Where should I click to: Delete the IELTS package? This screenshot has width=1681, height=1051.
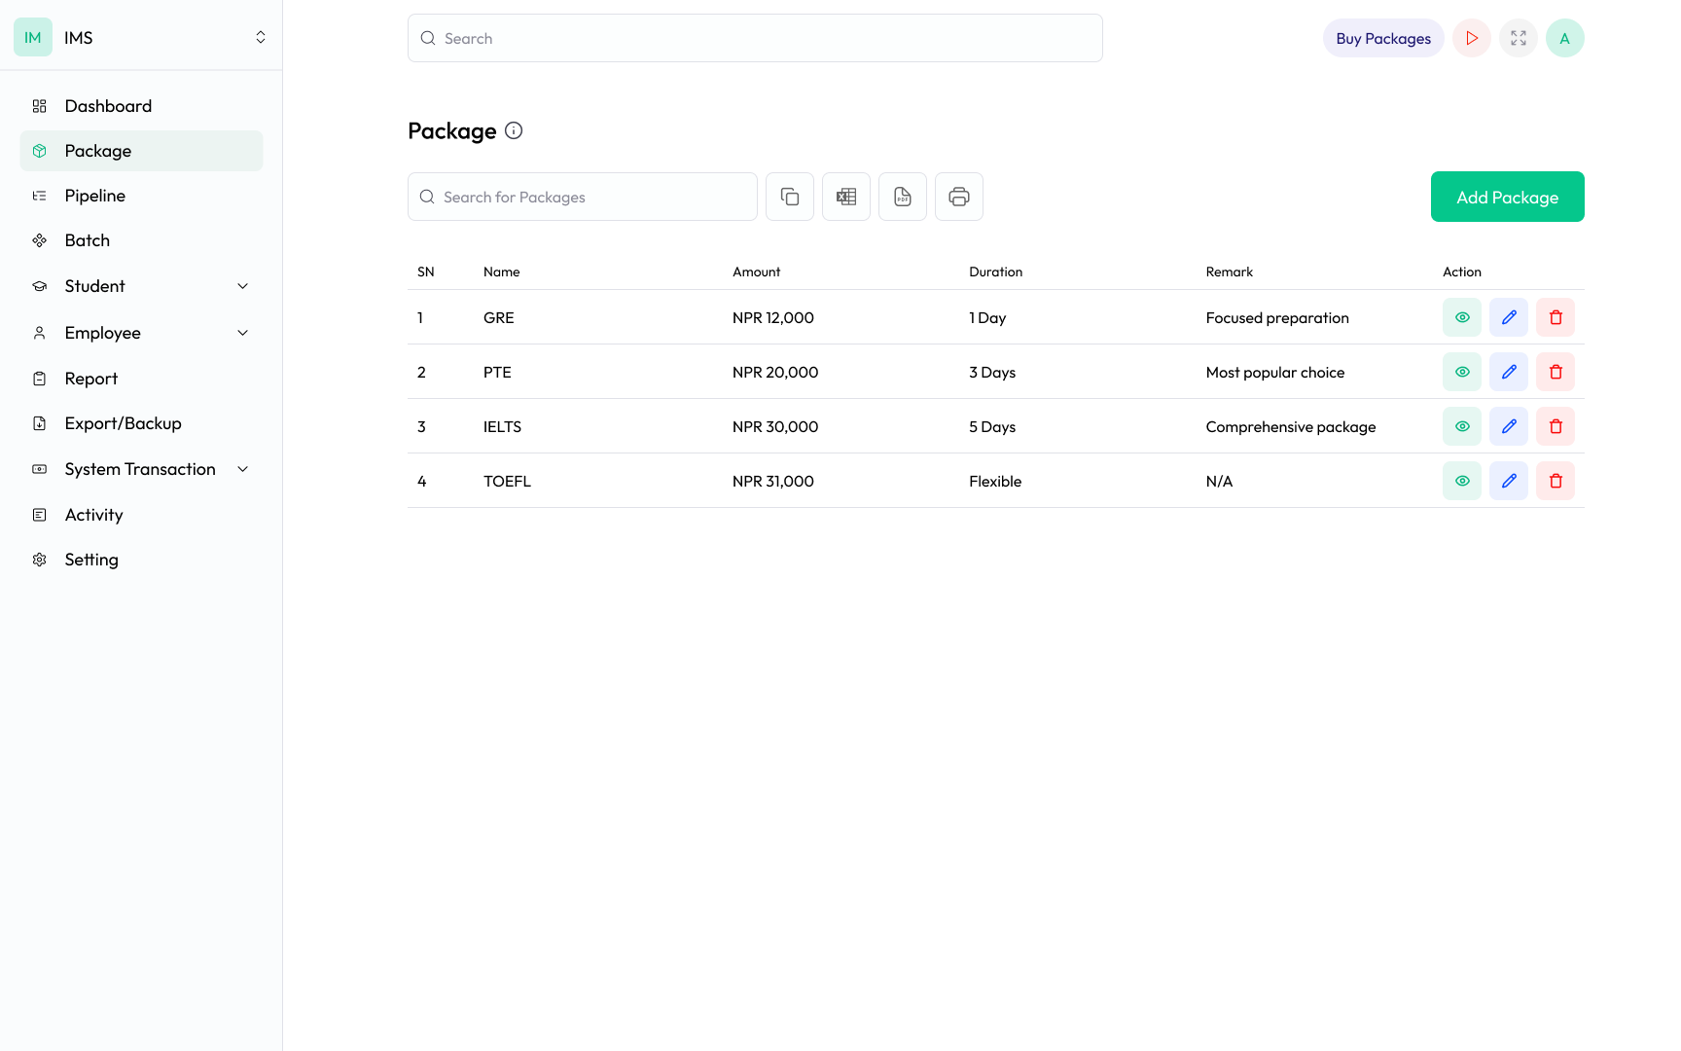[x=1556, y=426]
